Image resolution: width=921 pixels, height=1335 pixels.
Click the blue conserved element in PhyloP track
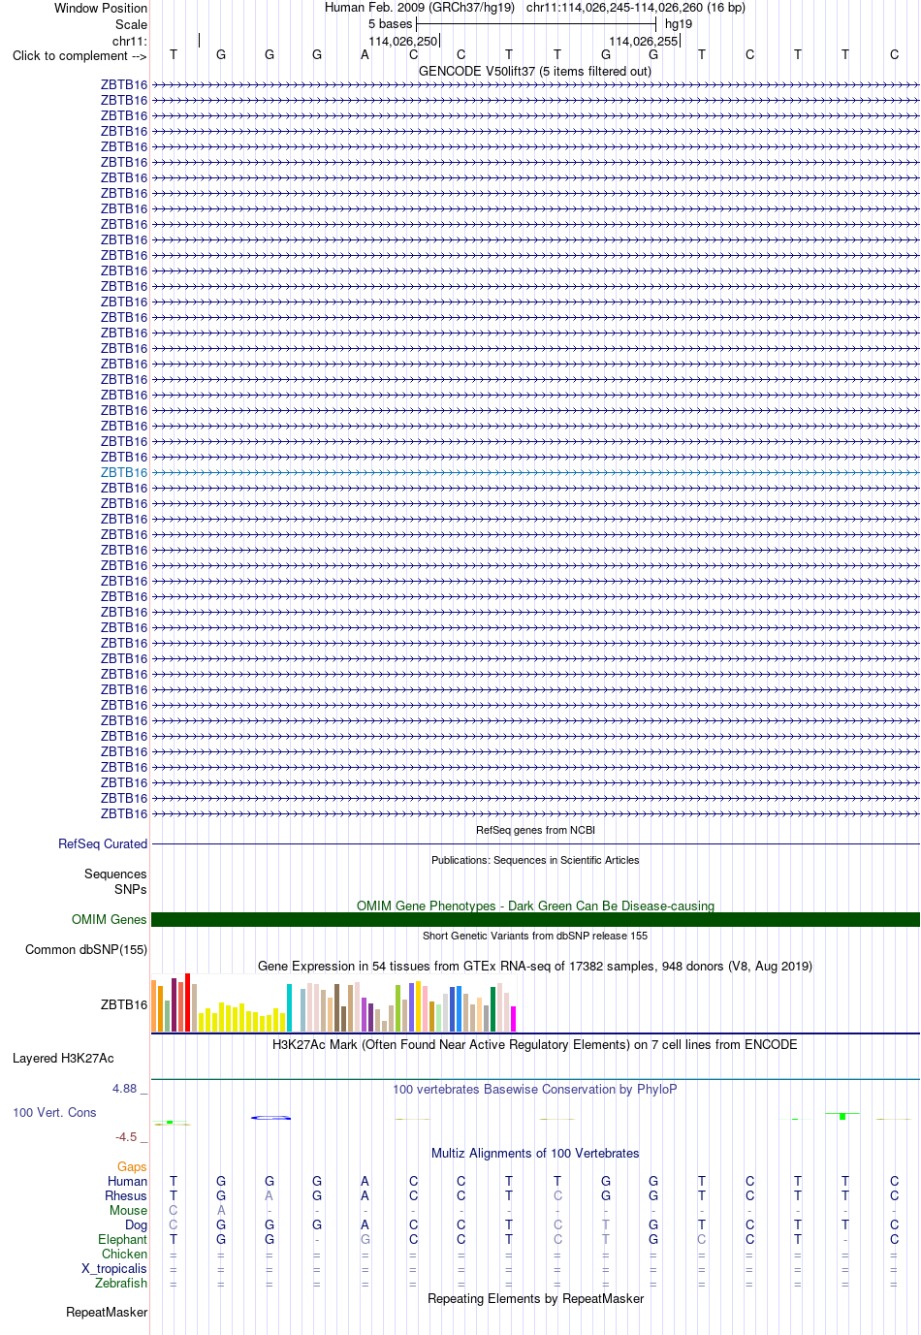pyautogui.click(x=270, y=1118)
